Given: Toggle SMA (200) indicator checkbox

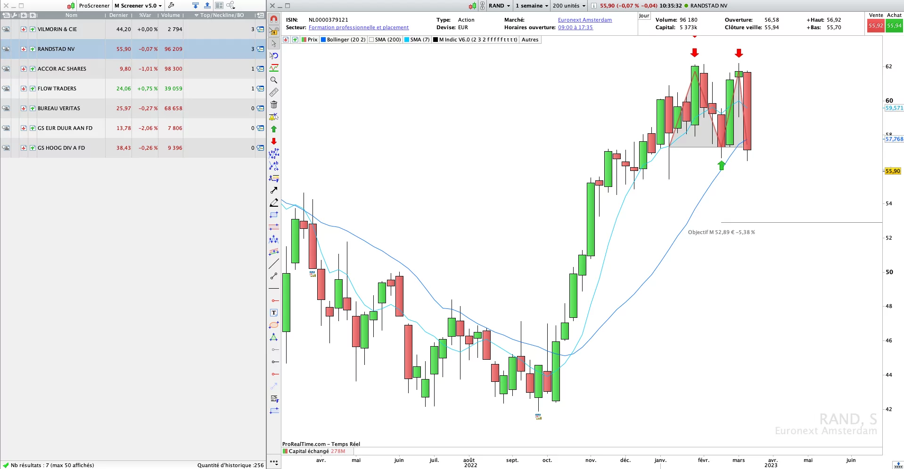Looking at the screenshot, I should (385, 40).
